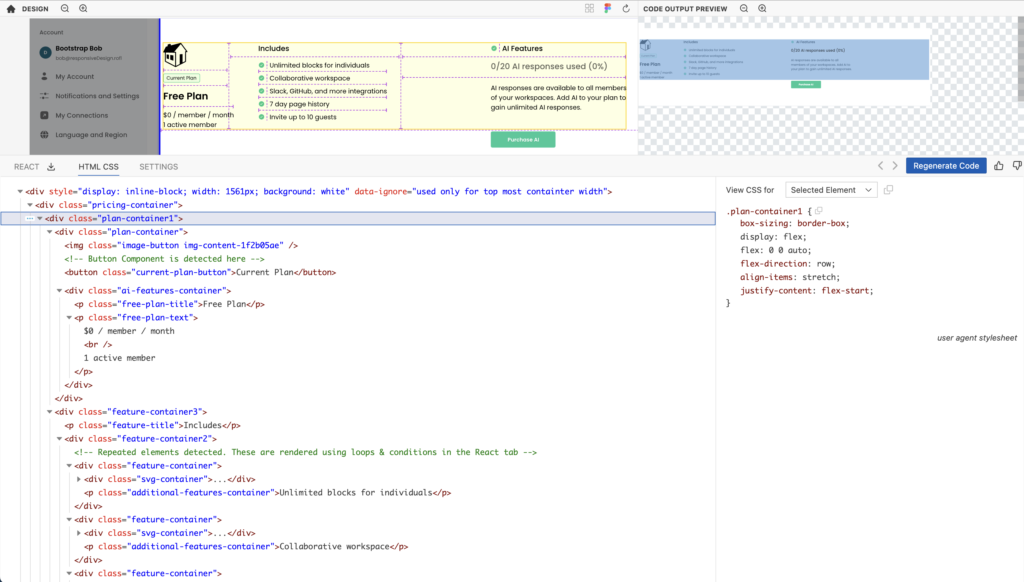This screenshot has width=1024, height=582.
Task: Select the current-plan-button code line
Action: click(x=200, y=272)
